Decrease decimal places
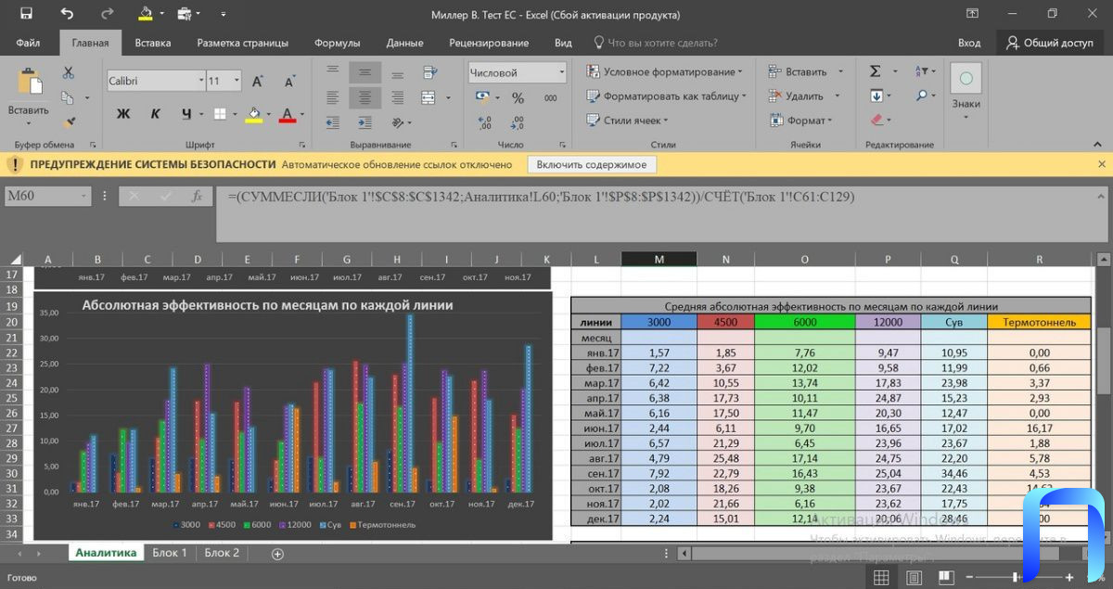Image resolution: width=1113 pixels, height=589 pixels. (517, 122)
